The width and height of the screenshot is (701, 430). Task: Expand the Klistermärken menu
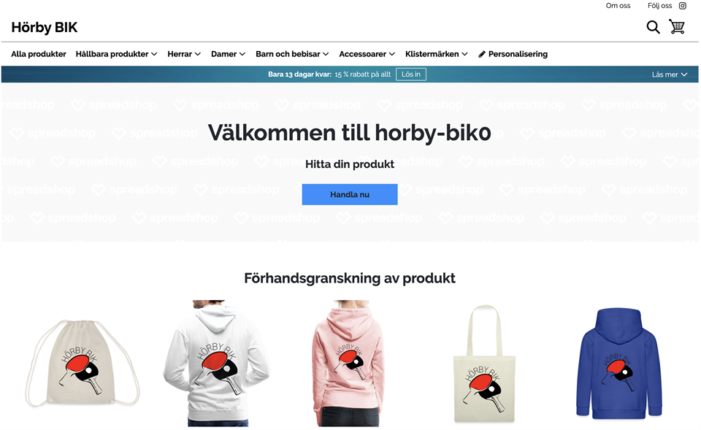tap(437, 54)
